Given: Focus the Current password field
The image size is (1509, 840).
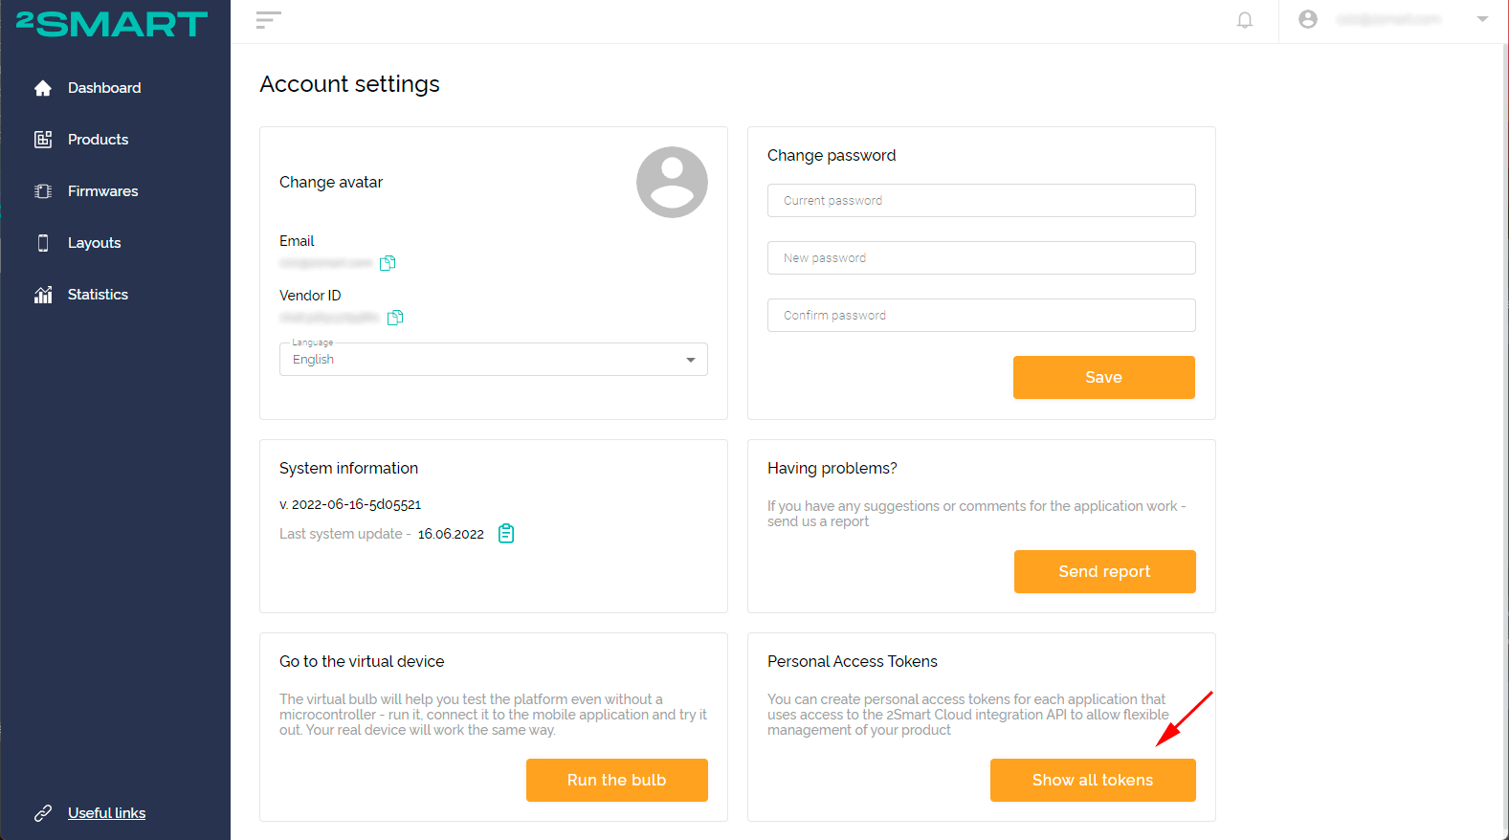Looking at the screenshot, I should tap(982, 201).
